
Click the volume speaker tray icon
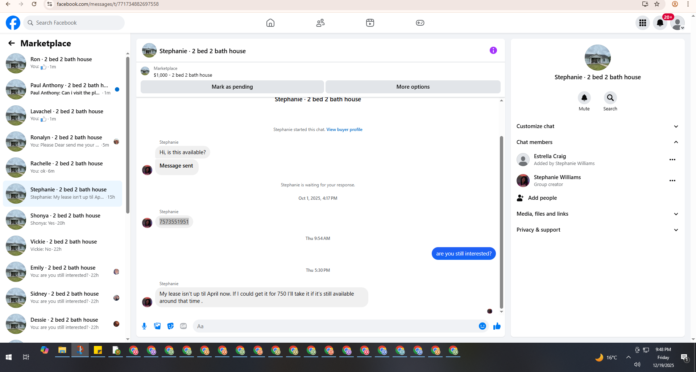637,364
